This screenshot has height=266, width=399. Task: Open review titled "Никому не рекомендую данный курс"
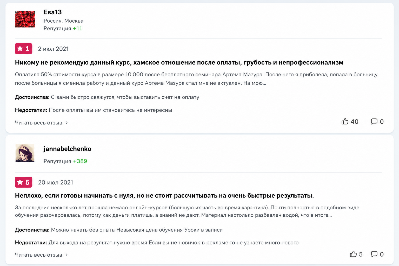point(179,62)
